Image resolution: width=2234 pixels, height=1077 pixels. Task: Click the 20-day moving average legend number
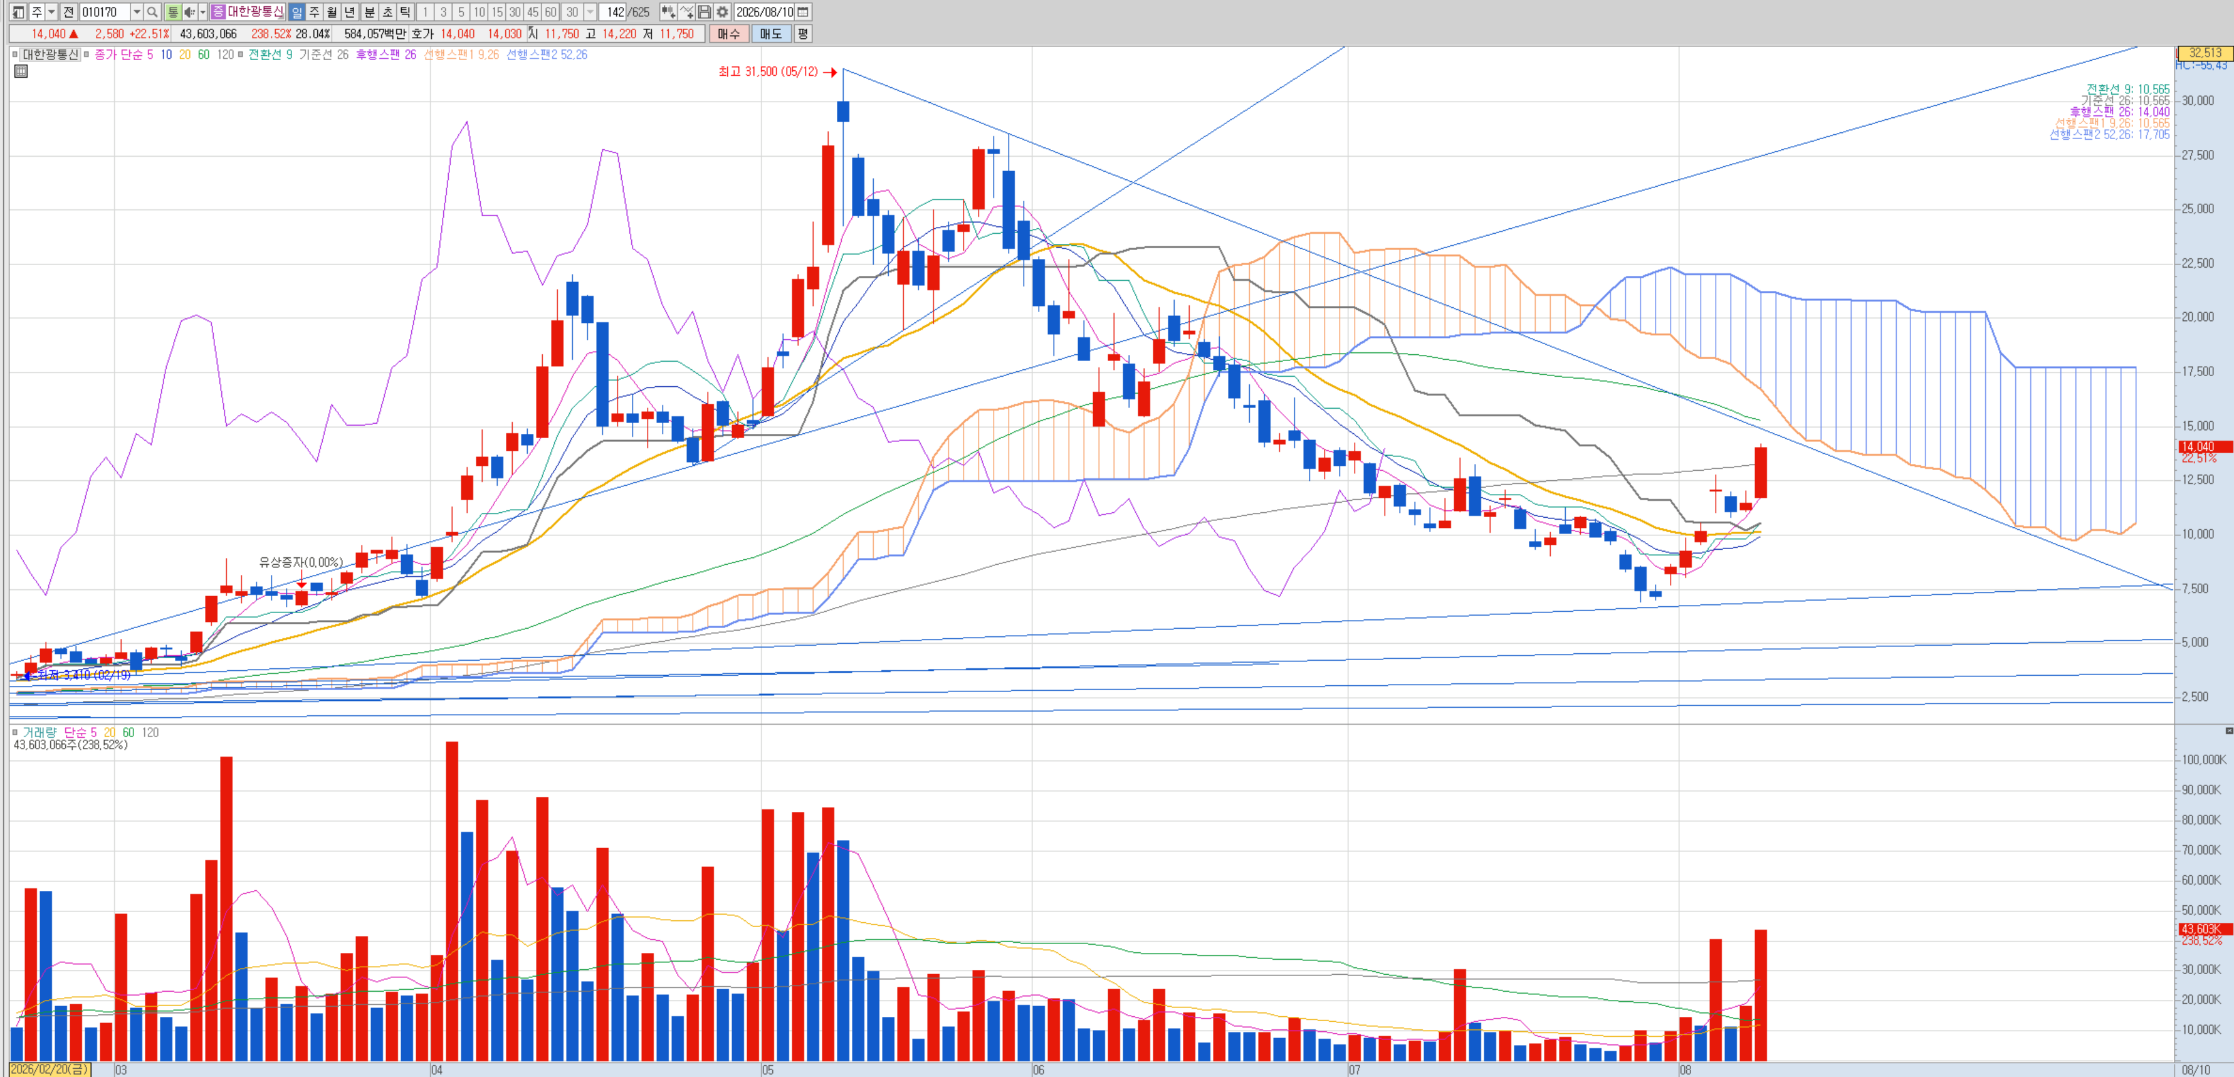point(185,55)
